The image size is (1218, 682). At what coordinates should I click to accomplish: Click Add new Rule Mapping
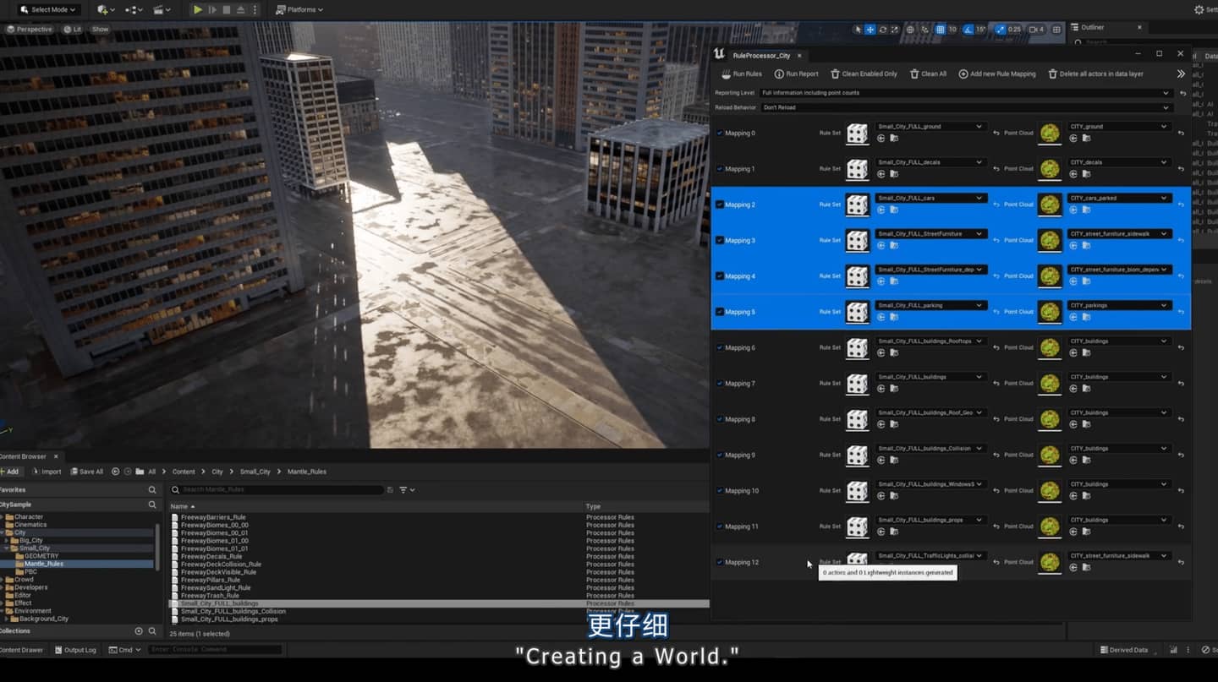997,74
